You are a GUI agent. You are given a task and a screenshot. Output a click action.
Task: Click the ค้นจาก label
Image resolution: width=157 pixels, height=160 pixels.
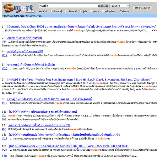(43, 11)
